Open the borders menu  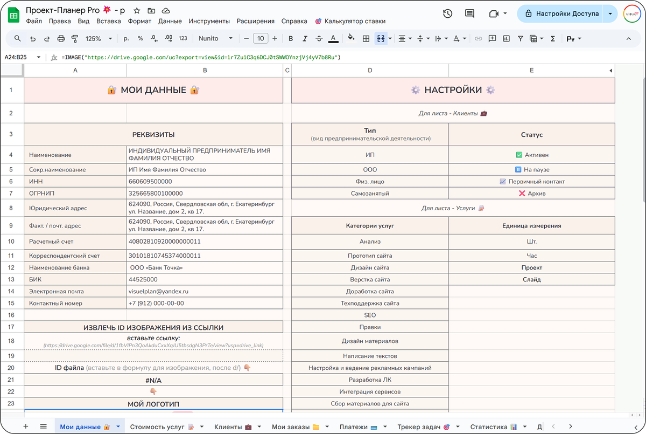[366, 39]
